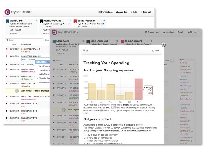Click Main Card teal bookmark icon, back window

pos(7,21)
